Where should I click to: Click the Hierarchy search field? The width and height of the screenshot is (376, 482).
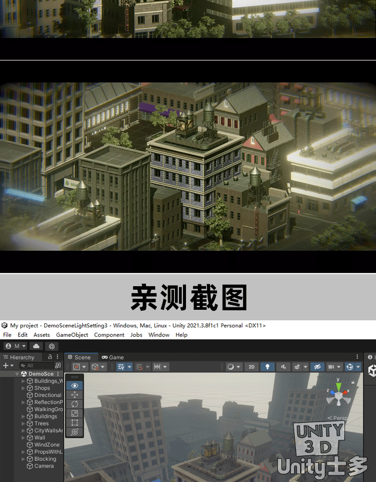pyautogui.click(x=36, y=366)
